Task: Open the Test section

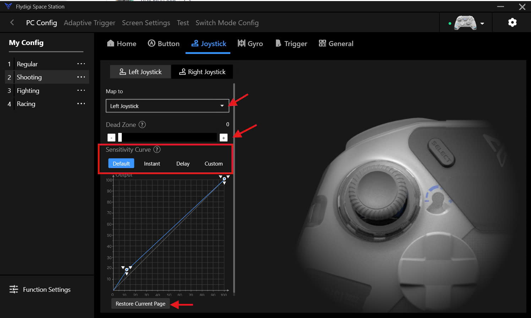Action: point(183,23)
